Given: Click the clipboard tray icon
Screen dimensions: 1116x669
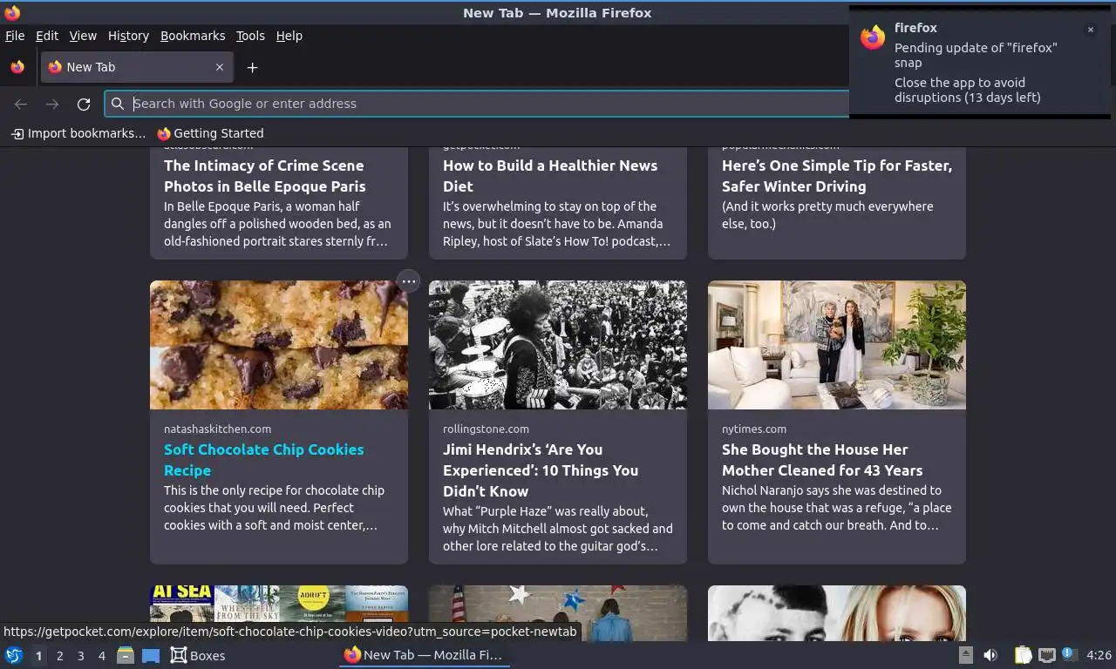Looking at the screenshot, I should (1024, 655).
